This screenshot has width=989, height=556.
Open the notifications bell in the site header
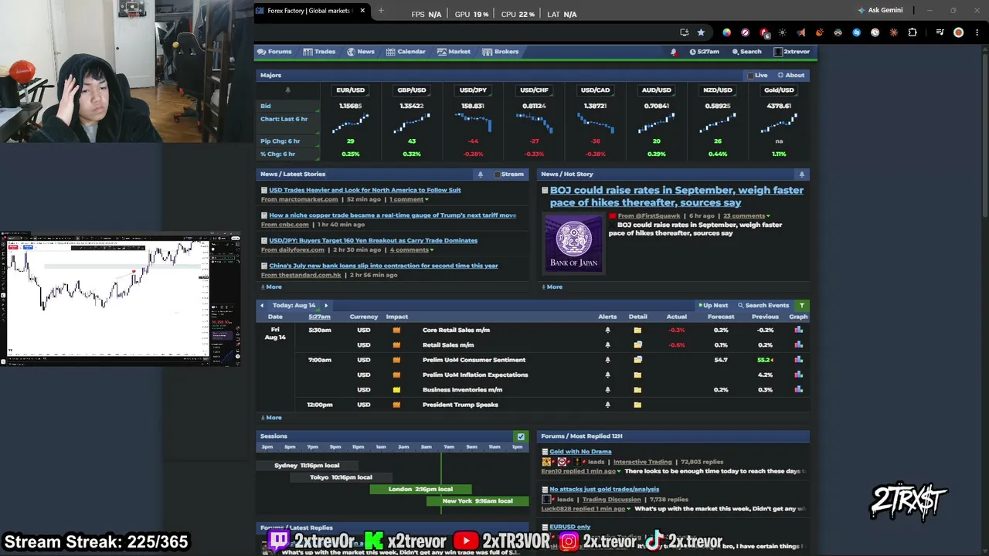click(x=673, y=52)
